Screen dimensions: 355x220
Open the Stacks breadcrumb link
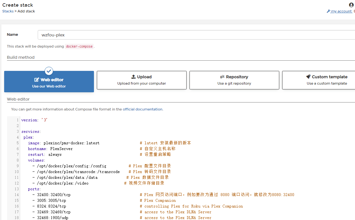[8, 11]
